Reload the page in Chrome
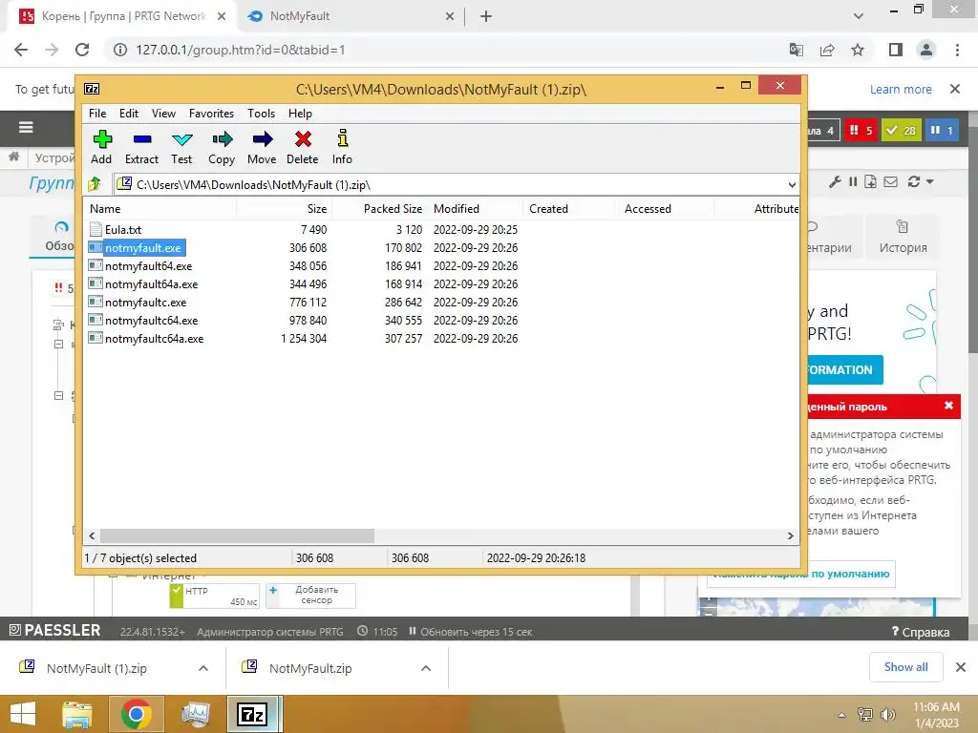This screenshot has height=733, width=978. coord(82,50)
